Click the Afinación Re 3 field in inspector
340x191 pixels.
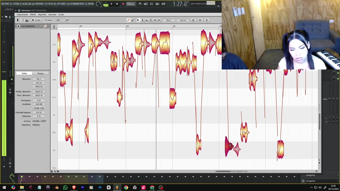tap(39, 79)
